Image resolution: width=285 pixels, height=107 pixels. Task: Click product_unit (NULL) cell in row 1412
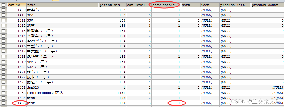coord(235,26)
